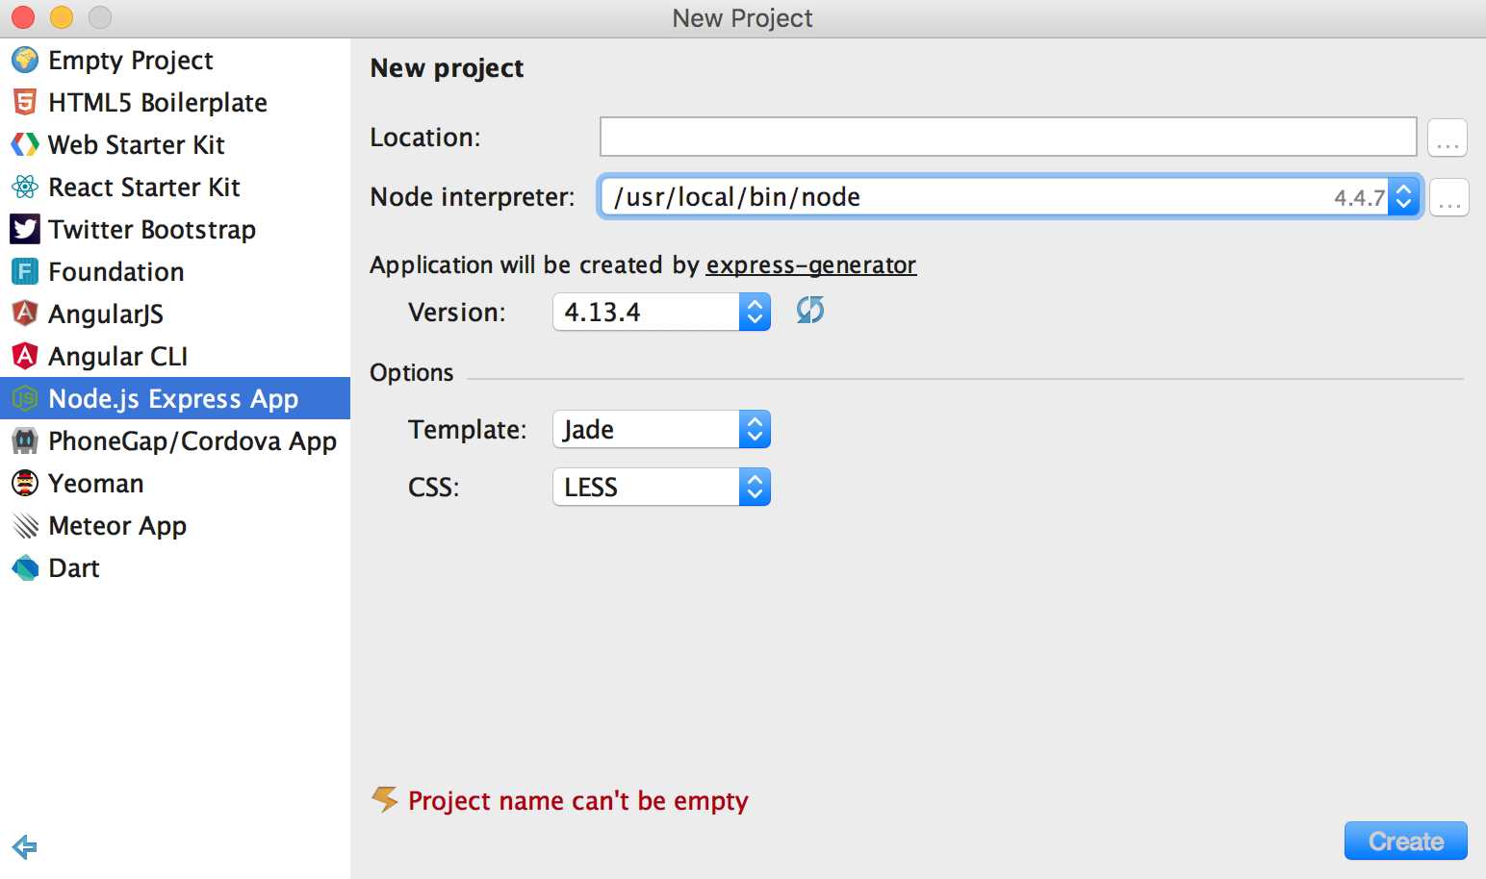Expand the CSS dropdown showing LESS
This screenshot has height=879, width=1486.
click(x=661, y=487)
